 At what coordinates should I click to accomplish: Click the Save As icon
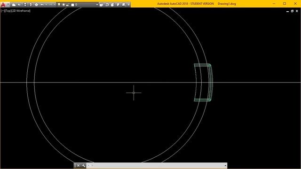coord(31,5)
